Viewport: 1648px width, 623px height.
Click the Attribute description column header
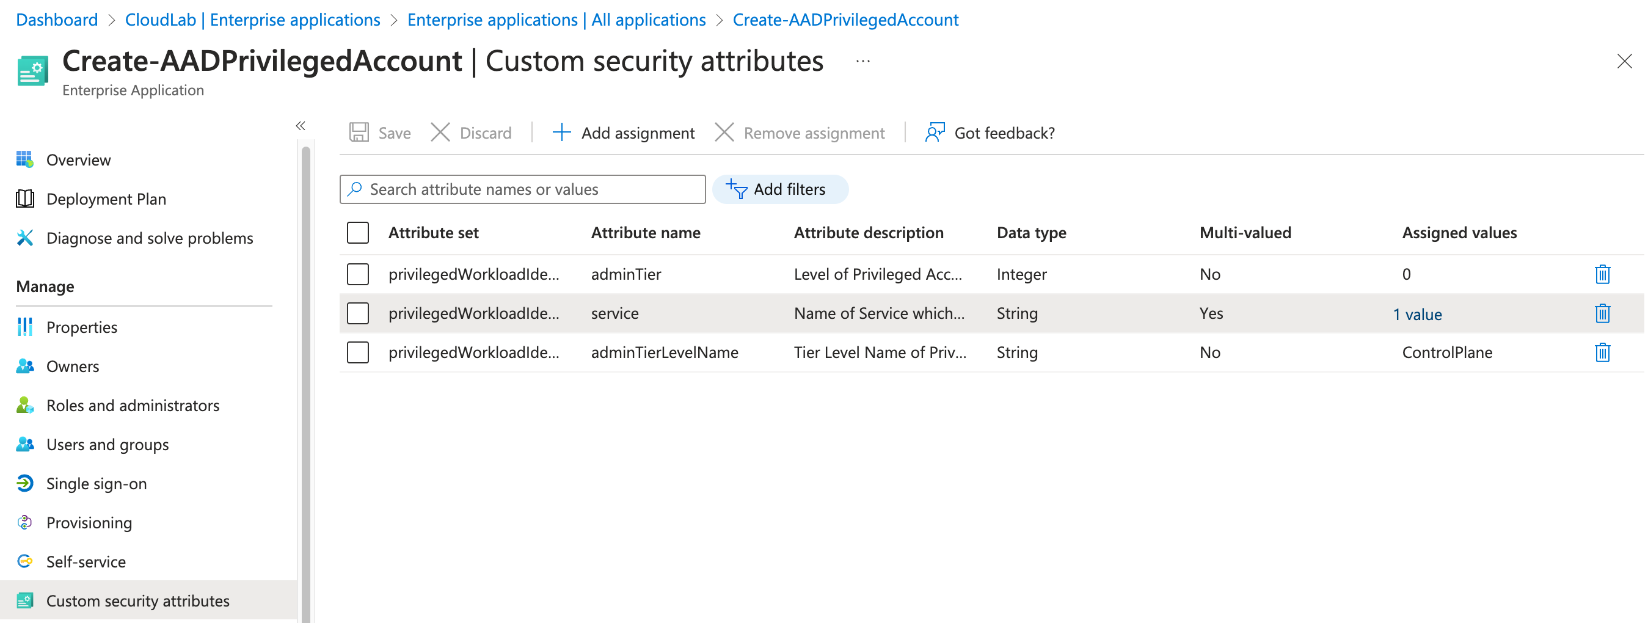868,232
